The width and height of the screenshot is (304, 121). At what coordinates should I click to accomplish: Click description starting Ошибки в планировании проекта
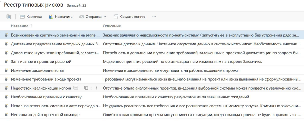202,115
